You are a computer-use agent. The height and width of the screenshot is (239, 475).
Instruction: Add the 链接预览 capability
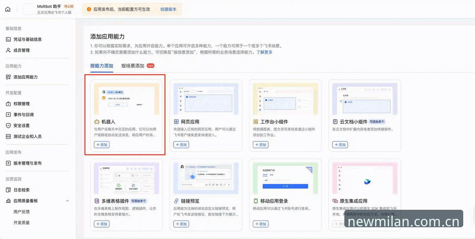click(181, 224)
